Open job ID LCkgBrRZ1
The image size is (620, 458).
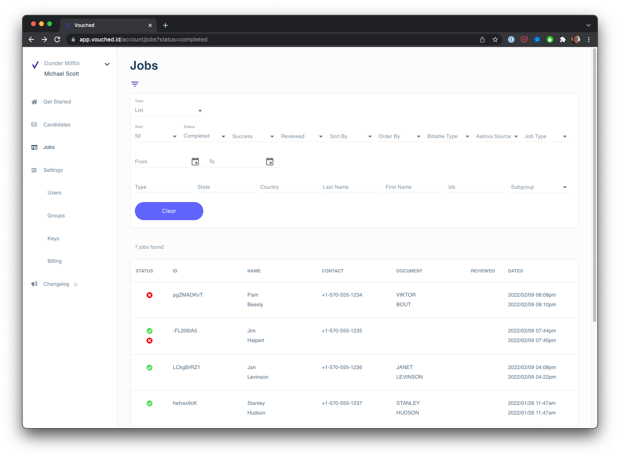coord(186,367)
